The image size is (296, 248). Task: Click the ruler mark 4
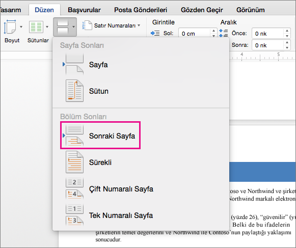[241, 54]
